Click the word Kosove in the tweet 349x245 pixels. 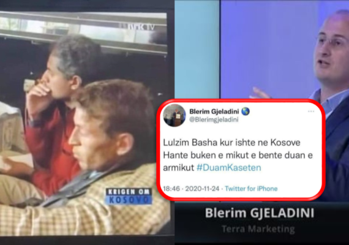[x=285, y=143]
